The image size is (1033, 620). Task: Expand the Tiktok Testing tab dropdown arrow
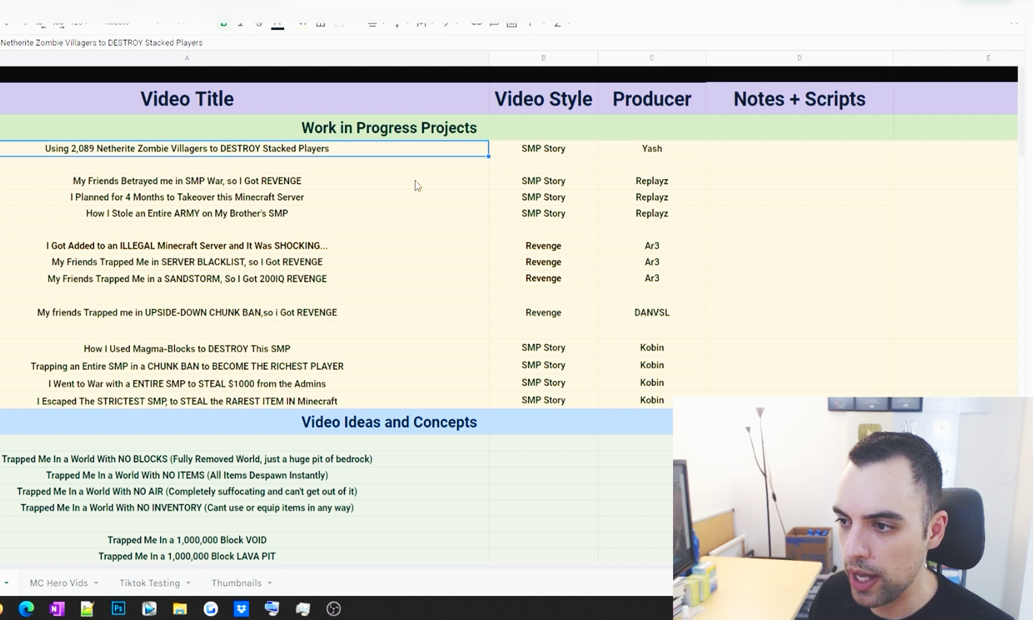188,583
